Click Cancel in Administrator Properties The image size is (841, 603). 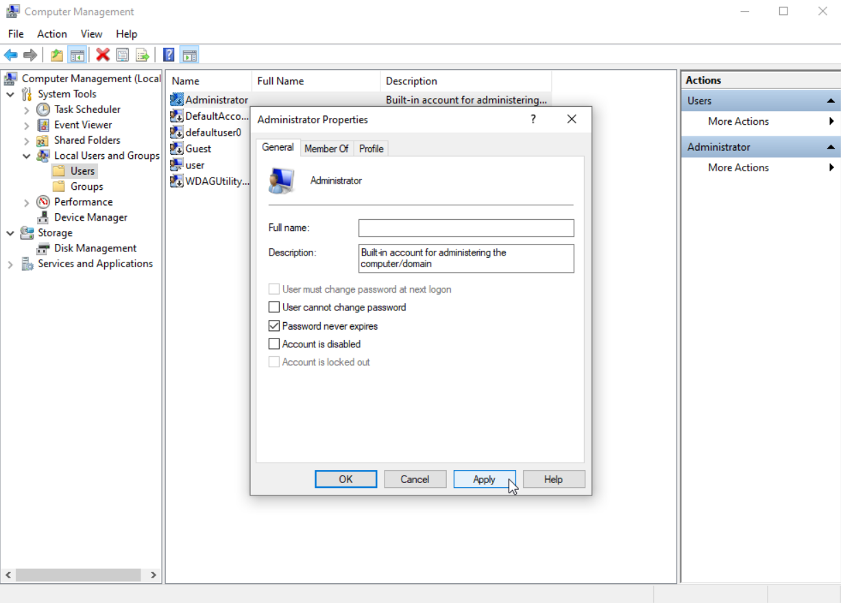tap(415, 479)
